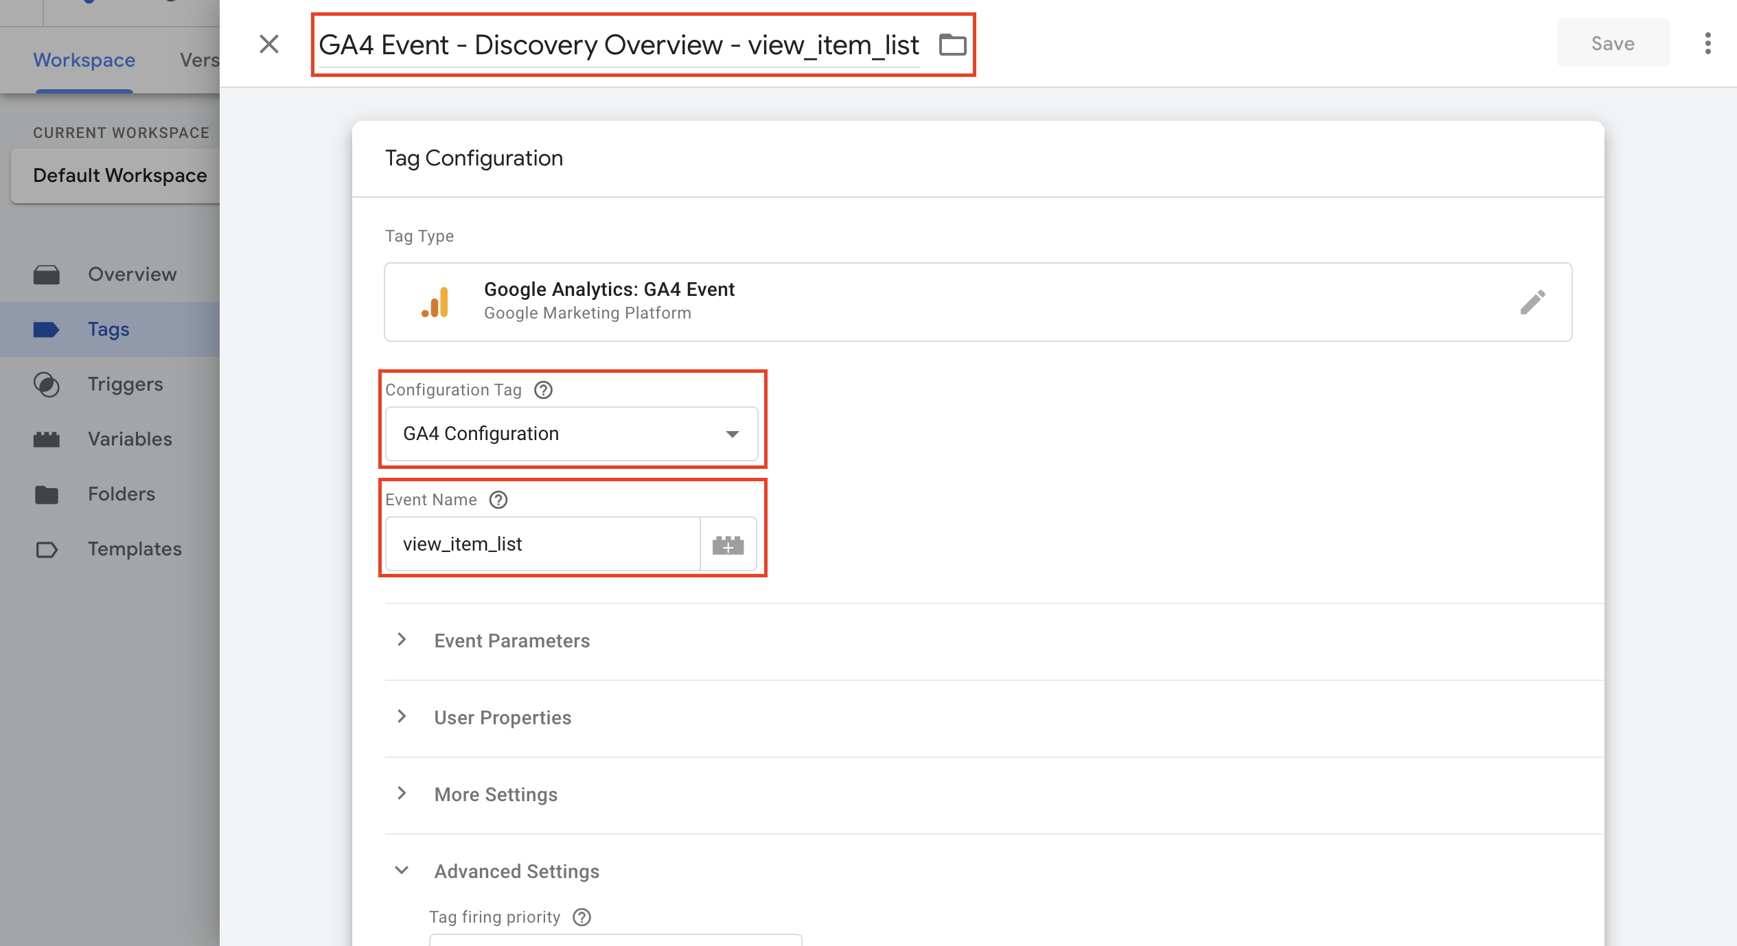1737x946 pixels.
Task: Click the blue Tags label icon
Action: coord(47,330)
